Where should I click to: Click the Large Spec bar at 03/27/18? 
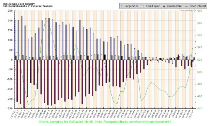tap(80, 40)
